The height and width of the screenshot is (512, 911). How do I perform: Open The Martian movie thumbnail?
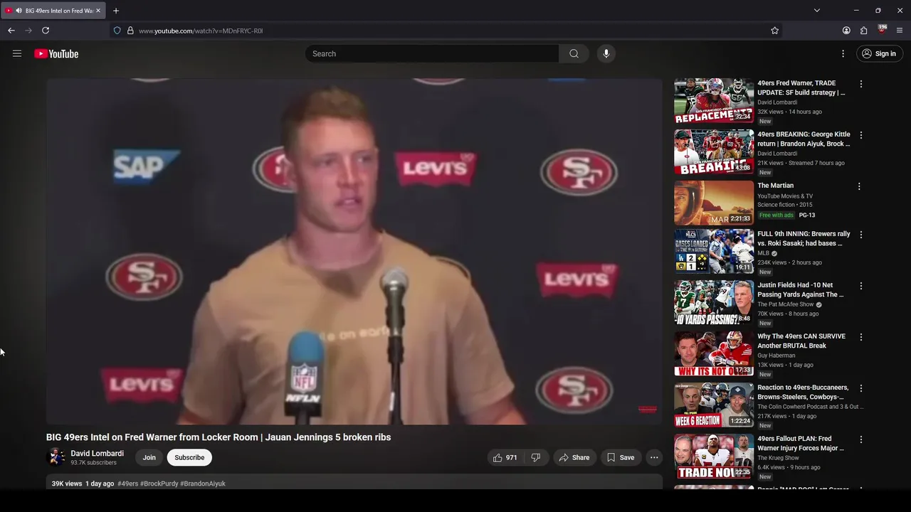pos(714,203)
